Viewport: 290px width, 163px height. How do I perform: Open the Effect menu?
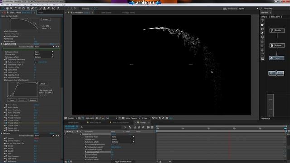click(x=32, y=5)
